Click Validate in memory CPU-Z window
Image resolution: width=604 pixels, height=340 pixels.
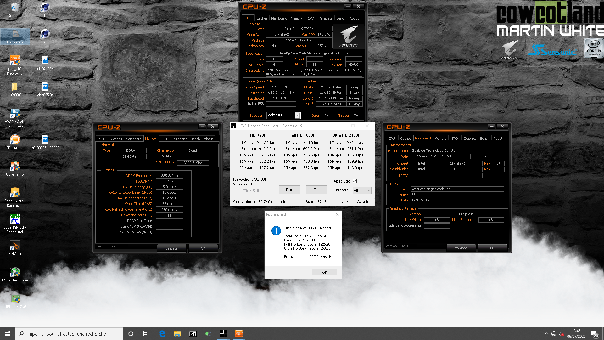171,248
